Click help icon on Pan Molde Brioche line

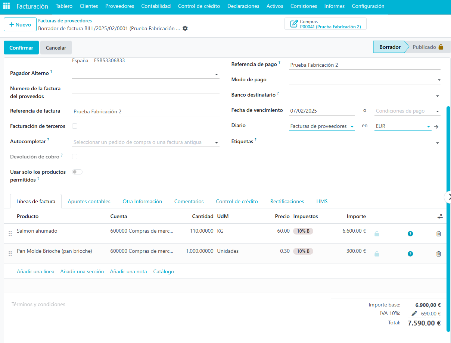[x=410, y=254]
